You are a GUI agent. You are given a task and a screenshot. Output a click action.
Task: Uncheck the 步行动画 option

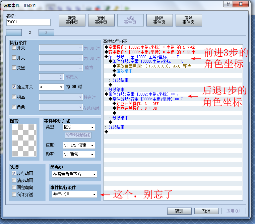14,173
